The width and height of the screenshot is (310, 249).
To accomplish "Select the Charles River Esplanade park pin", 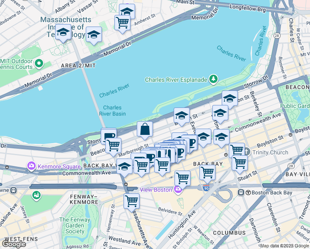I will tap(213, 79).
